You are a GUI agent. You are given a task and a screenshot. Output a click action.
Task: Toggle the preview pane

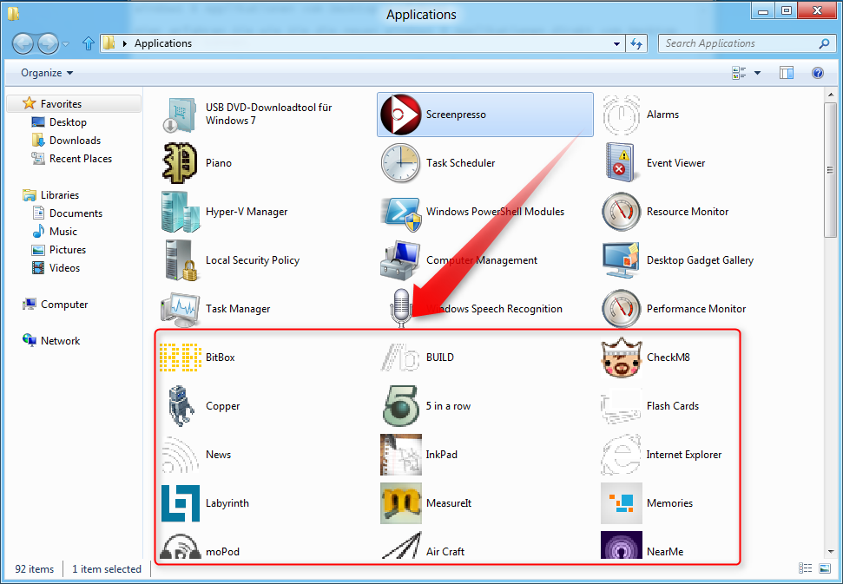(x=787, y=73)
